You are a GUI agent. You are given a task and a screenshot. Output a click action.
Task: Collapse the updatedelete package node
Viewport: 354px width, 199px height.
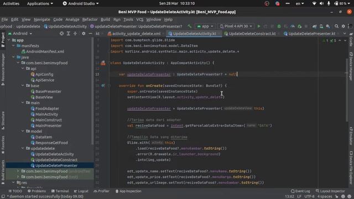click(x=23, y=149)
